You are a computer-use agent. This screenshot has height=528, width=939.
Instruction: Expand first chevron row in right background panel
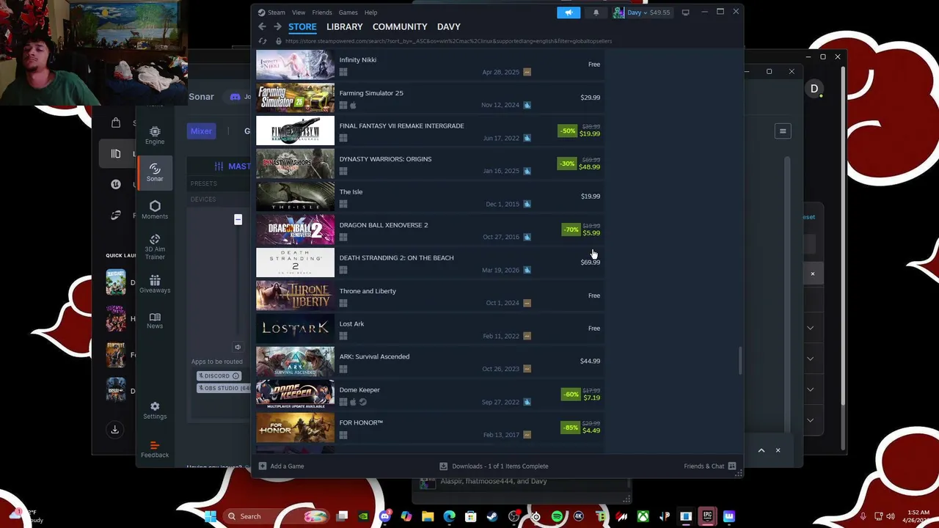(810, 328)
